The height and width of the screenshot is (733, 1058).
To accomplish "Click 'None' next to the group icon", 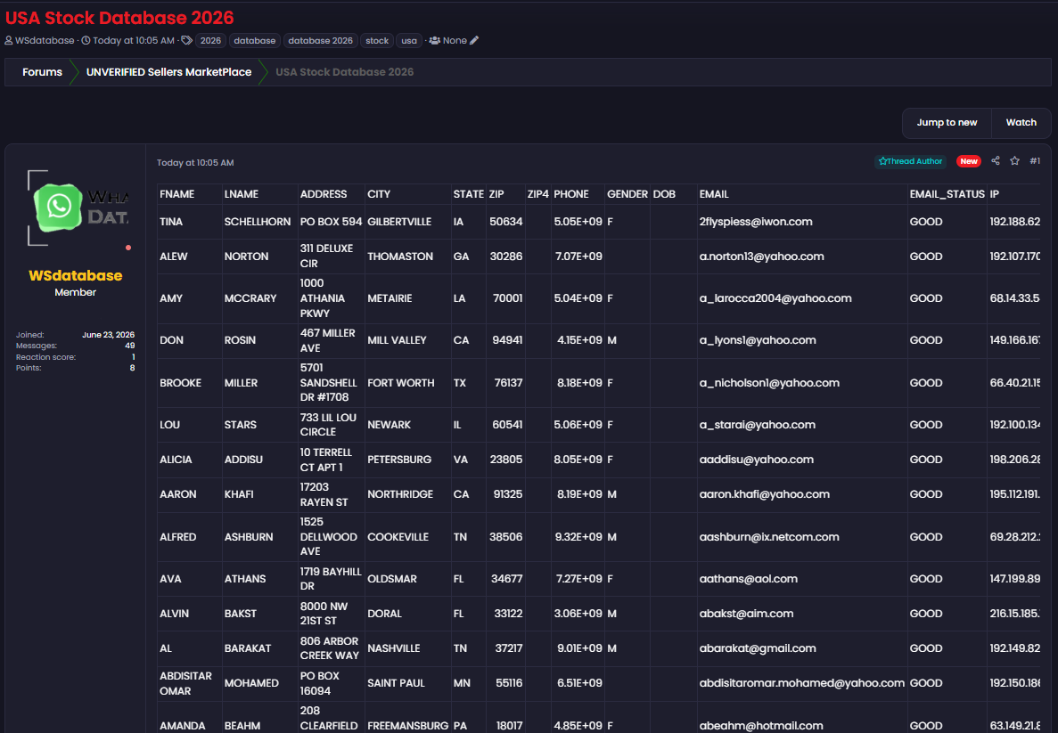I will 455,40.
